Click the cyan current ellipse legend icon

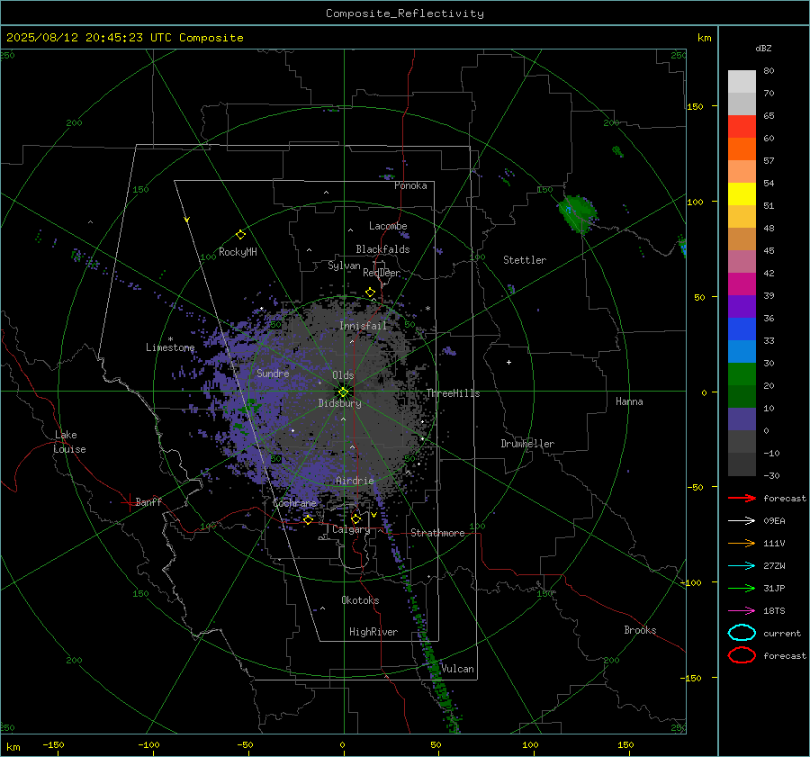point(742,633)
